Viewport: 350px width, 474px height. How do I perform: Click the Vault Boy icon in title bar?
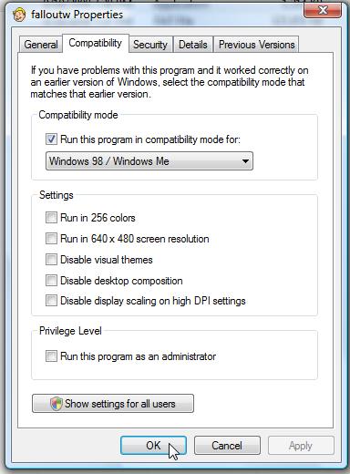[x=18, y=15]
